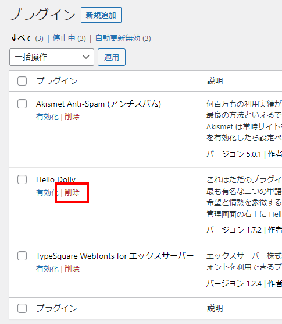The width and height of the screenshot is (282, 324).
Task: Toggle the select-all checkbox in table footer
Action: (x=22, y=308)
